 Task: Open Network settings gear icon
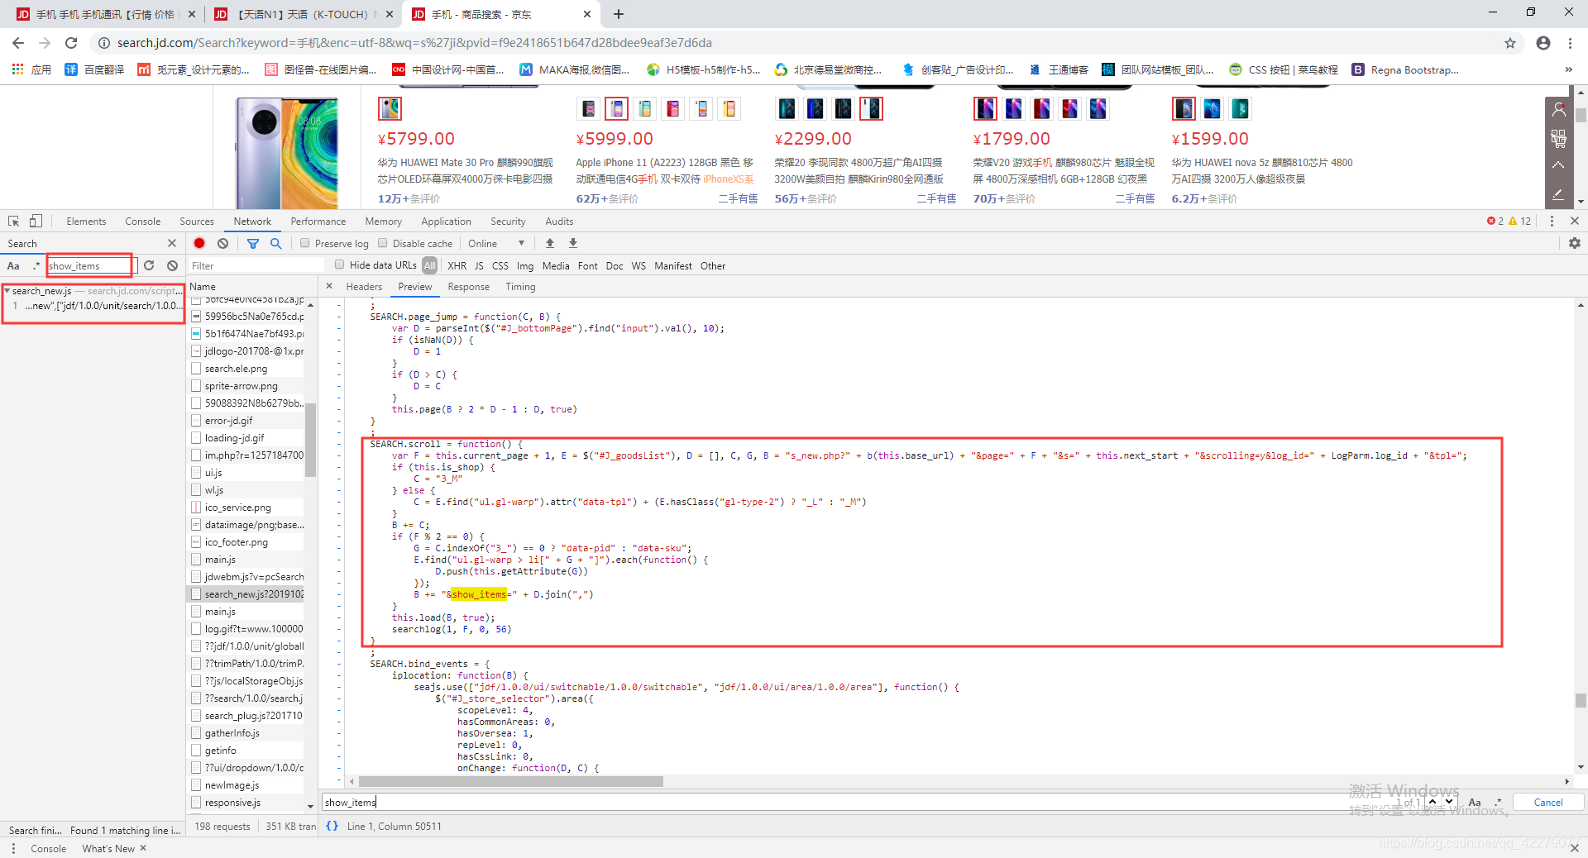point(1574,243)
